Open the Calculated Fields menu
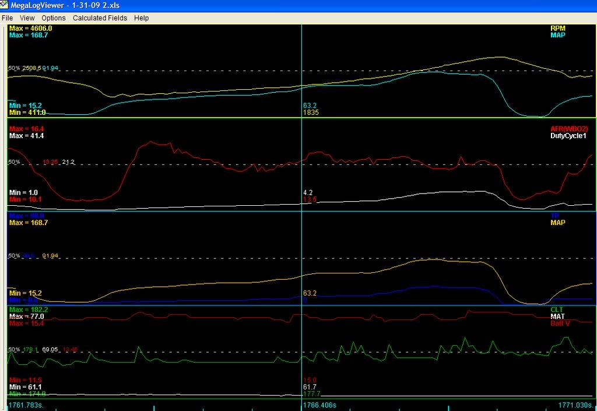597x411 pixels. [99, 17]
